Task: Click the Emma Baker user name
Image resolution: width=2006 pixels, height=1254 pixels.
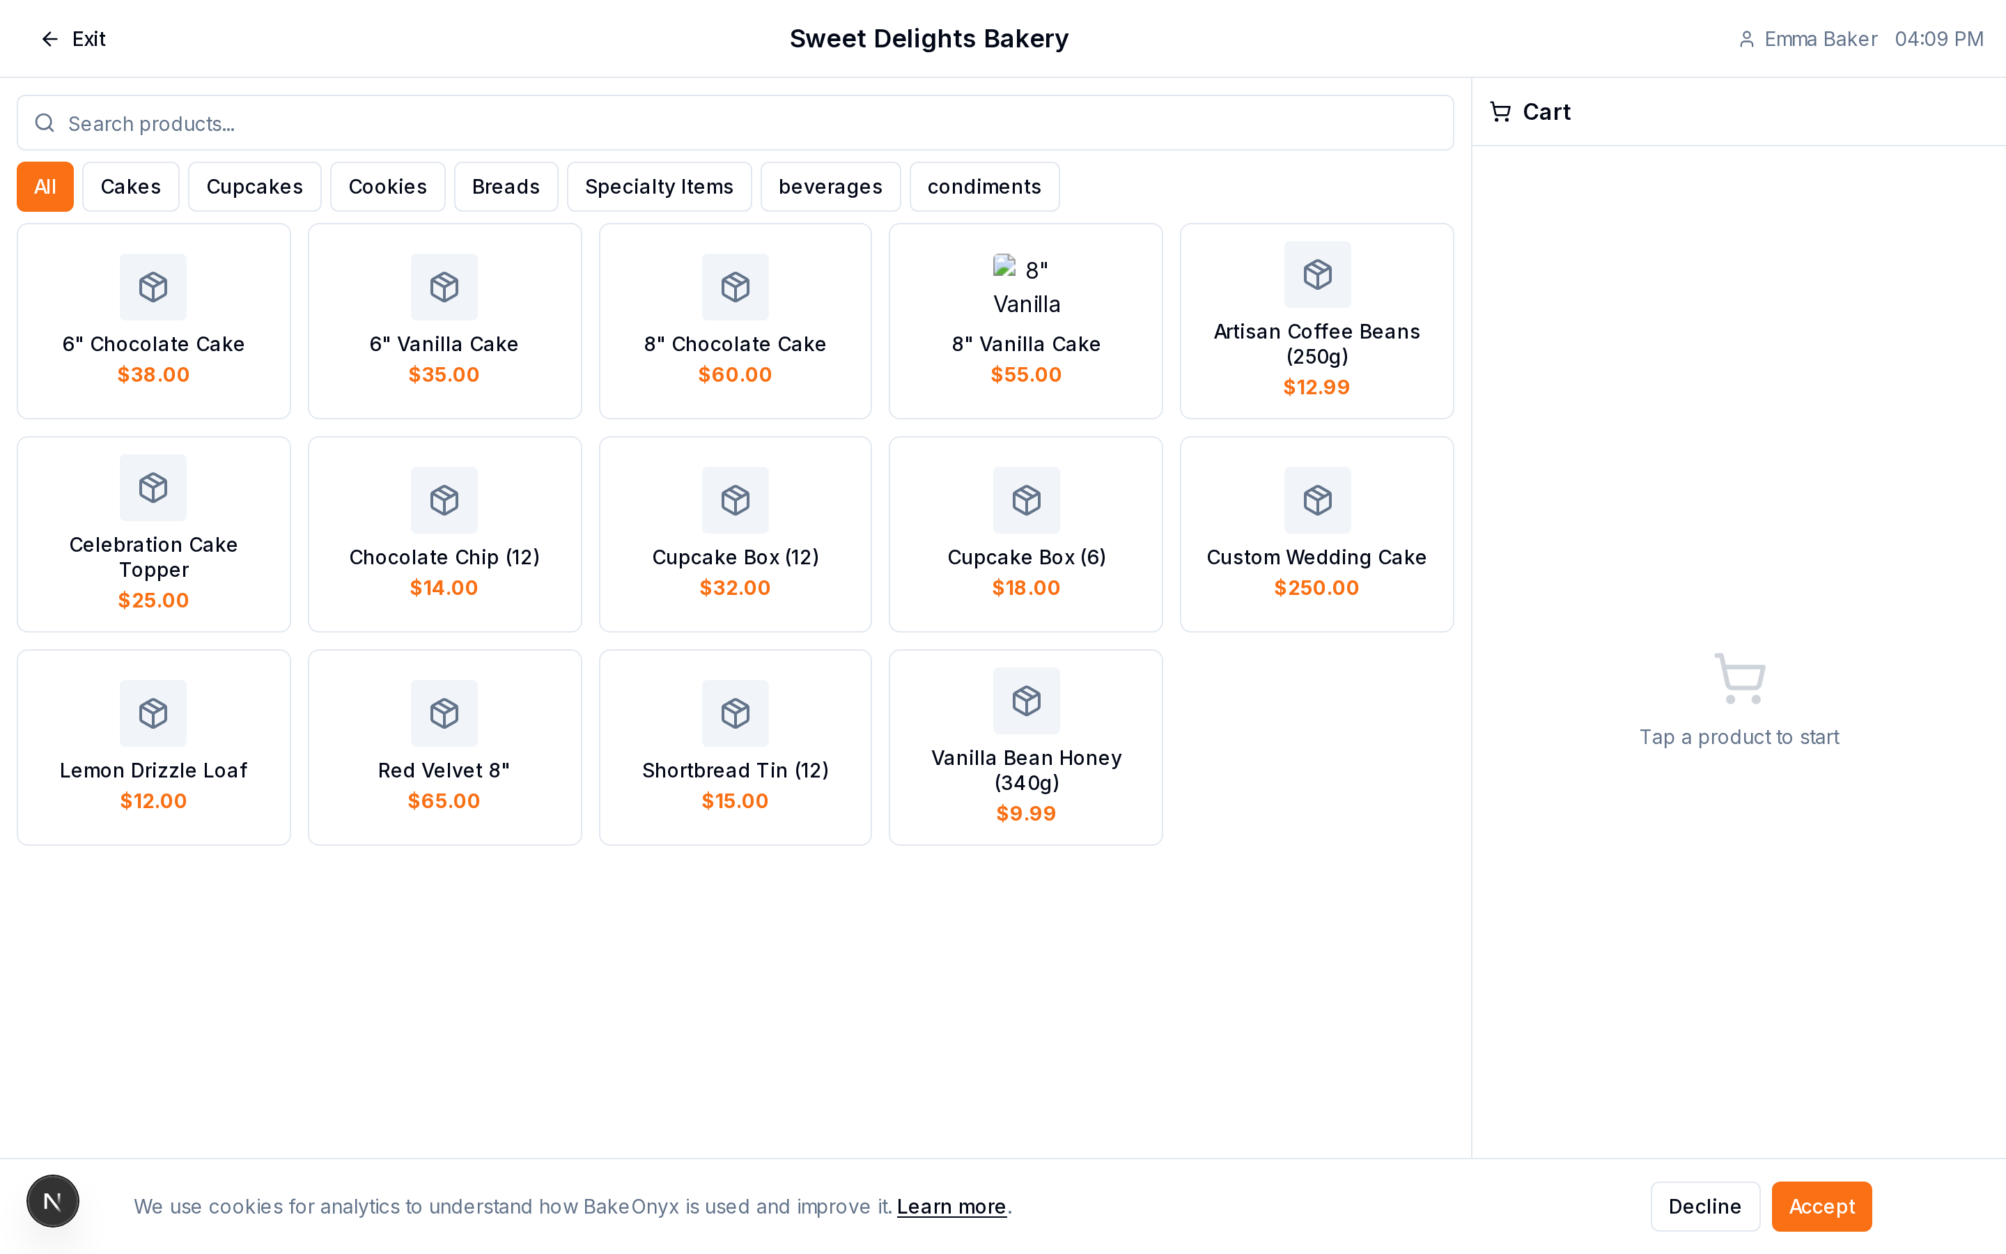Action: pyautogui.click(x=1820, y=39)
